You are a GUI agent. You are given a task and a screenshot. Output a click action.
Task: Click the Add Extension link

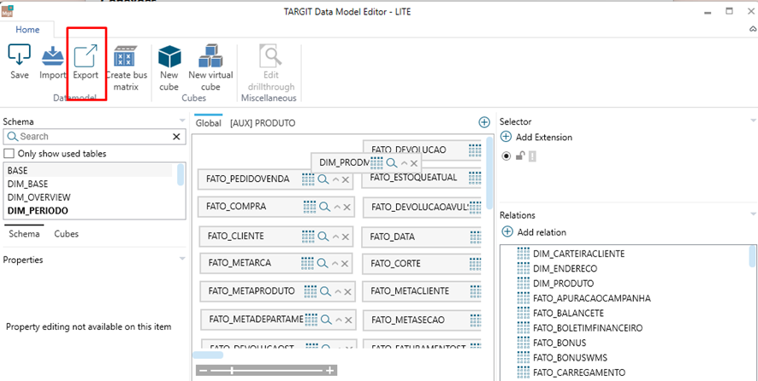click(544, 138)
